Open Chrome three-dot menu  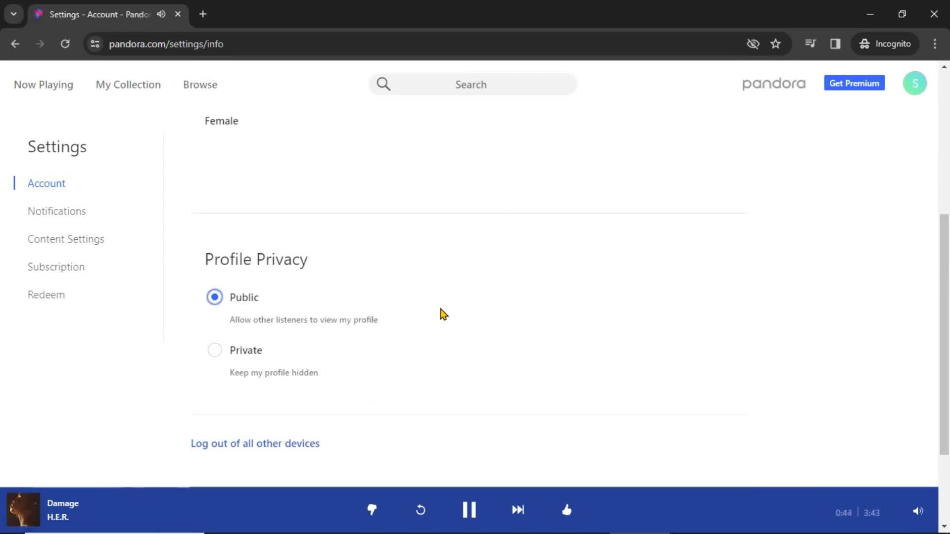click(935, 44)
